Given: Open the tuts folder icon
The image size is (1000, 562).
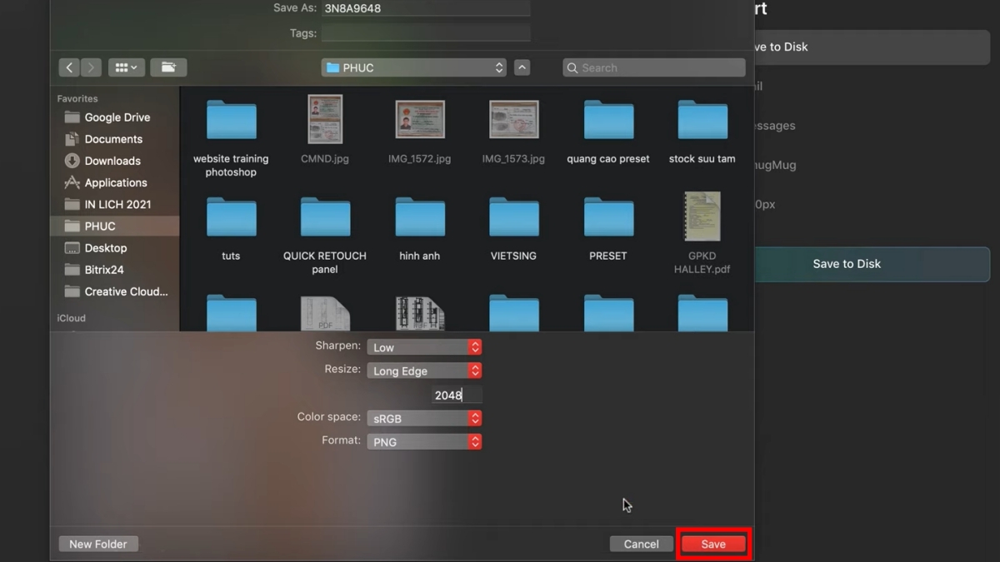Looking at the screenshot, I should pos(231,217).
